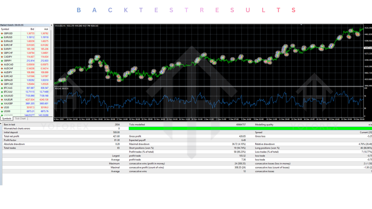The height and width of the screenshot is (209, 372).
Task: Select the Symbols tab
Action: pos(6,119)
